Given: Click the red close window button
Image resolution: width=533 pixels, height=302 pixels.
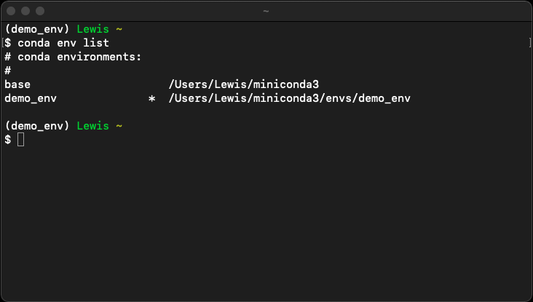Looking at the screenshot, I should [11, 11].
